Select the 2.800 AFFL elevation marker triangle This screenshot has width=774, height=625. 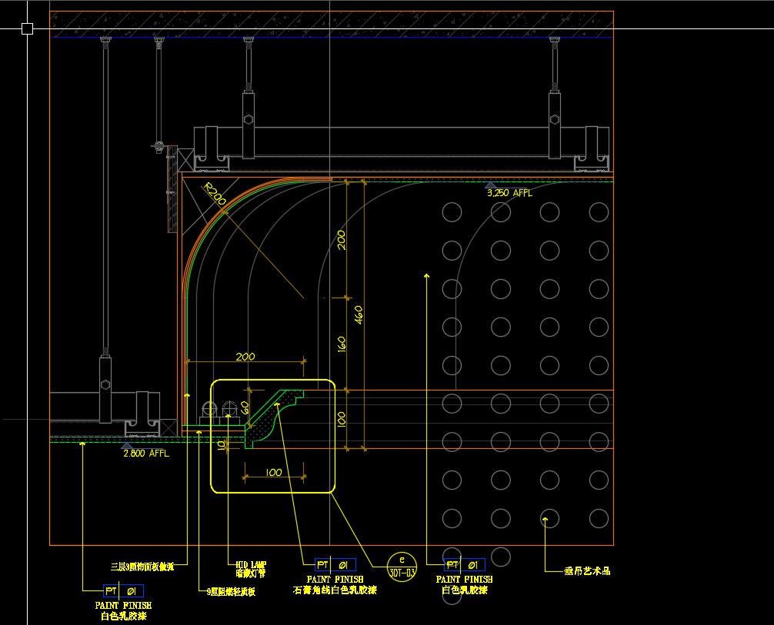click(x=127, y=445)
